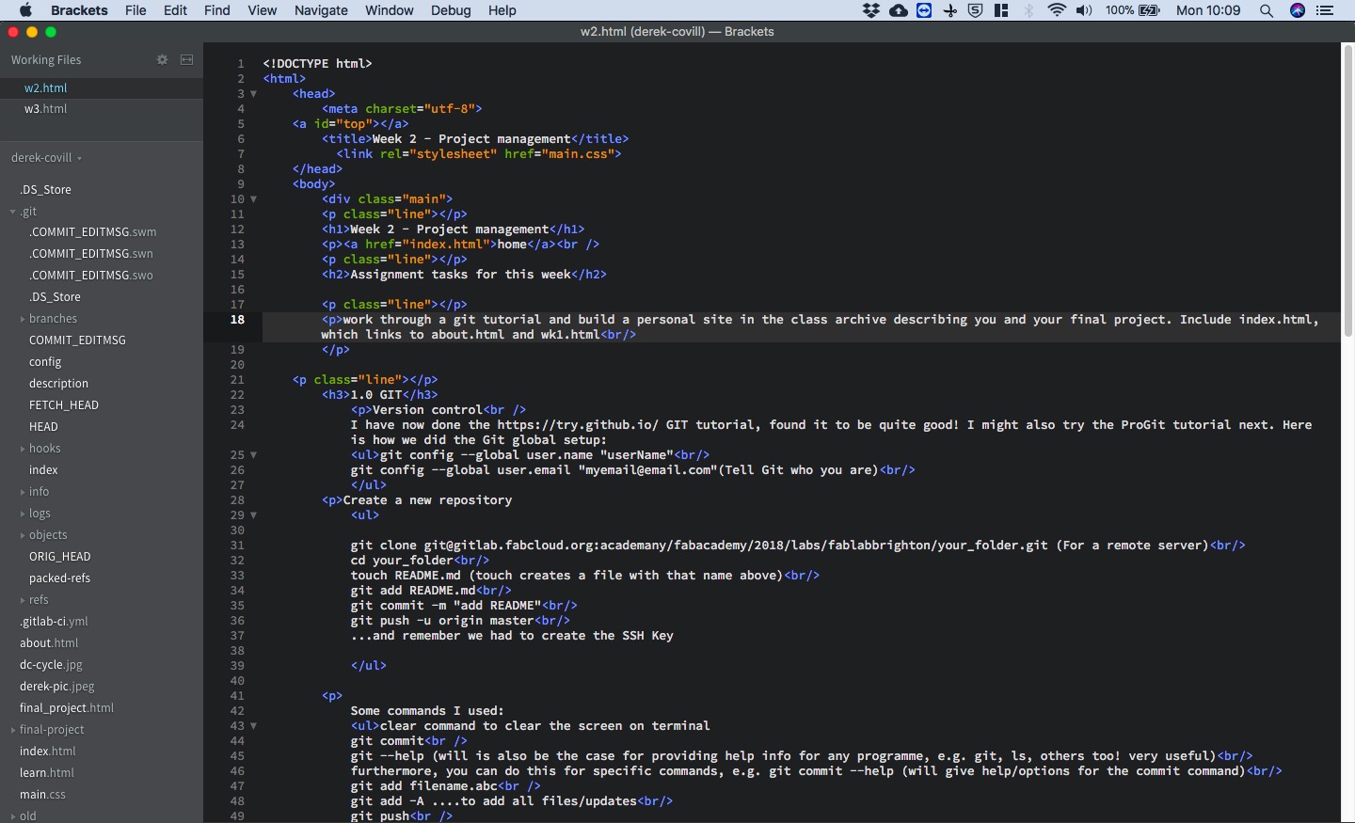Open Spotlight search magnifier icon
The image size is (1355, 823).
click(1267, 10)
